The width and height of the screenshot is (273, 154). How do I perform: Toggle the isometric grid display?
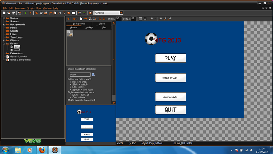click(x=145, y=18)
